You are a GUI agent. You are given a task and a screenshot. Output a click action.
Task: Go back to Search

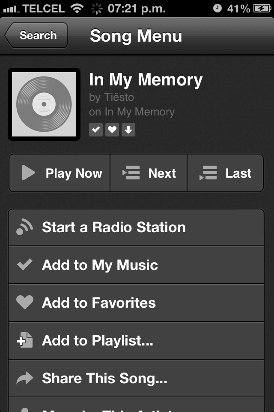point(36,36)
